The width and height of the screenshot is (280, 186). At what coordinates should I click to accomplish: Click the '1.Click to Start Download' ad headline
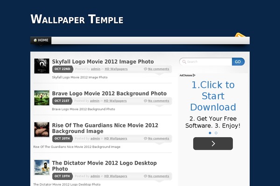(213, 96)
